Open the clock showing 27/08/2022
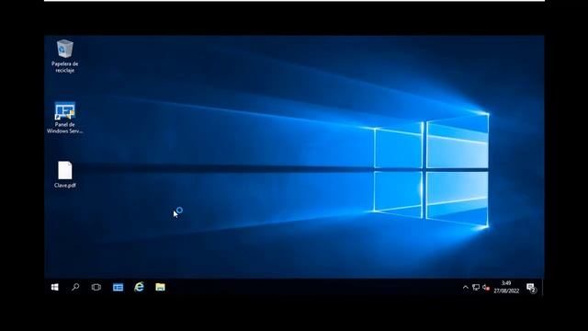 [506, 287]
